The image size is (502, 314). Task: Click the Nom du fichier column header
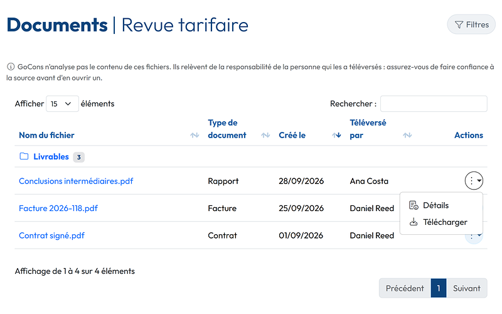point(46,135)
